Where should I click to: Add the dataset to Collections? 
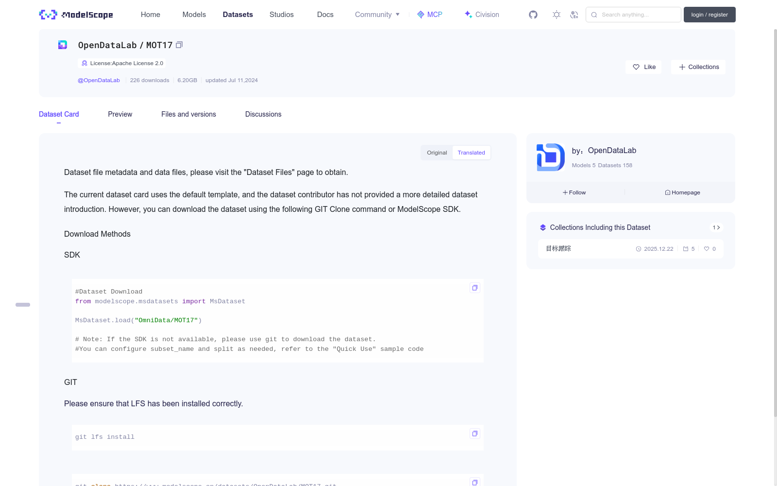[698, 67]
